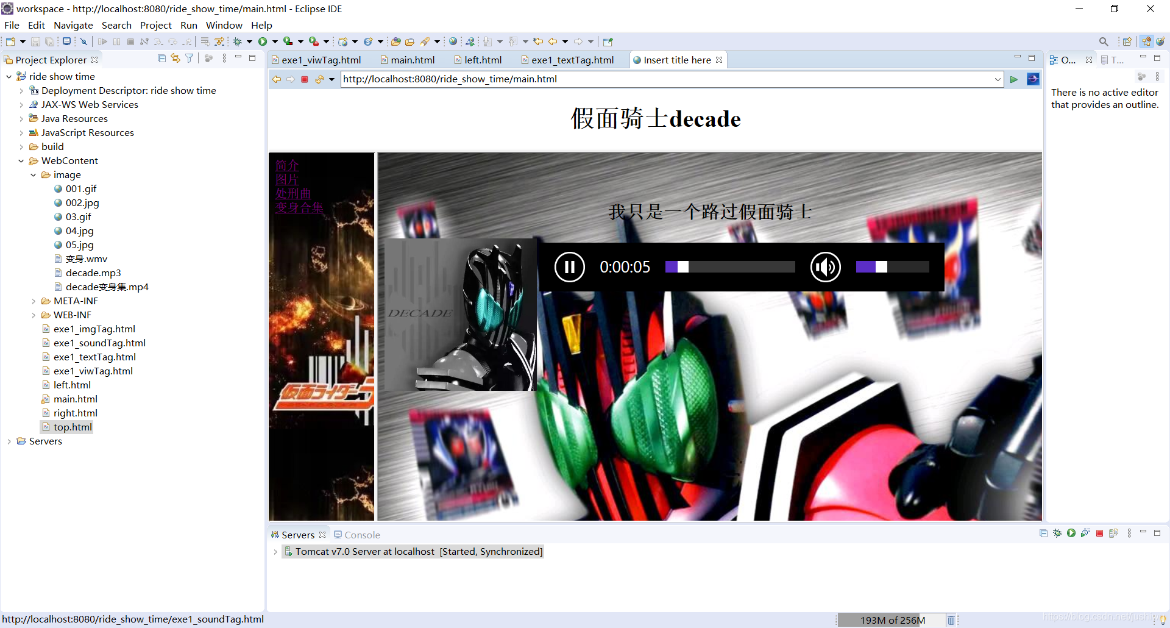Click the heap status '193M of 256M' bar

click(x=892, y=620)
